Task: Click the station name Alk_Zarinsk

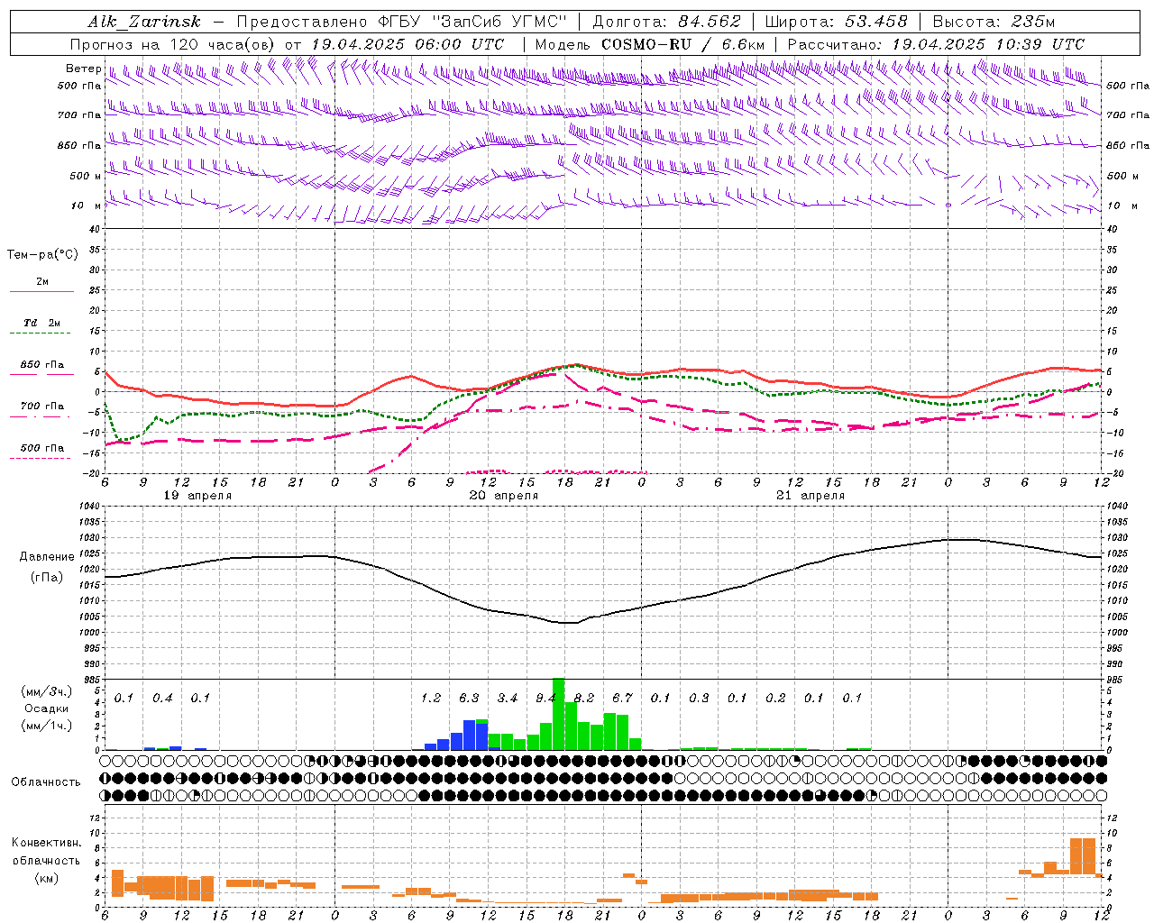Action: pos(144,22)
